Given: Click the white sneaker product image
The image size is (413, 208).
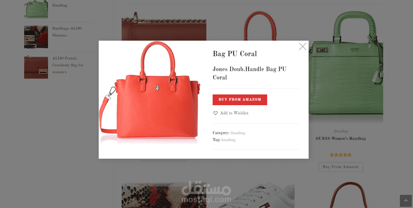Looking at the screenshot, I should pyautogui.click(x=250, y=196).
